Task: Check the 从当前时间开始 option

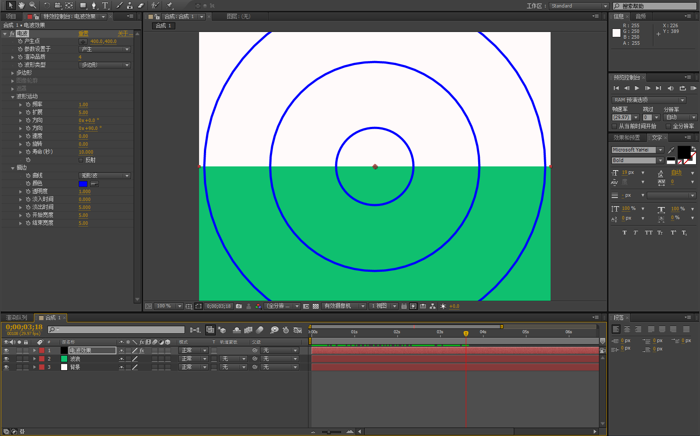Action: (614, 126)
